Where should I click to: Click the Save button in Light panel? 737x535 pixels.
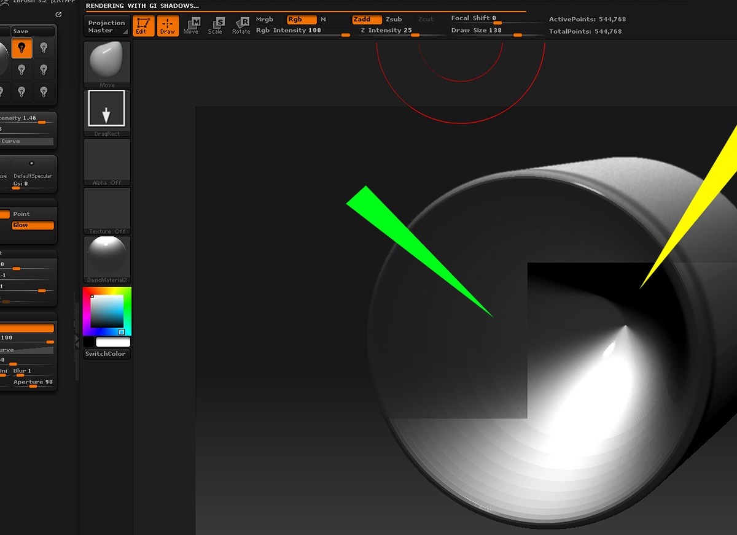pos(33,31)
